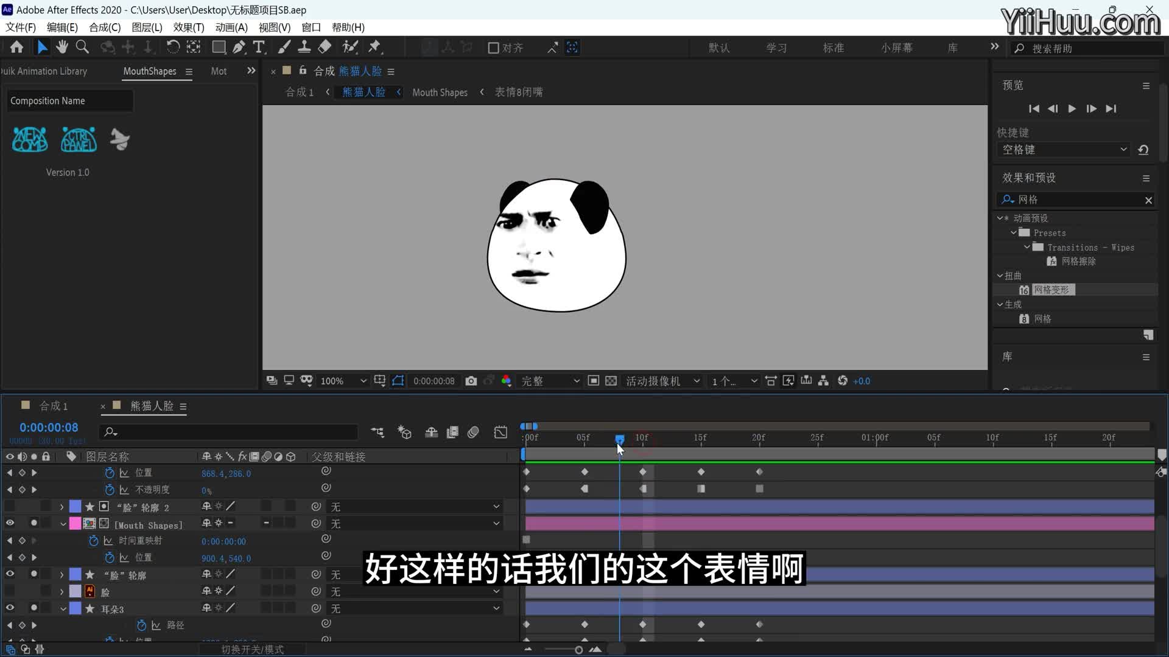Open Mouth Shapes parent 无 dropdown
1169x657 pixels.
click(x=415, y=523)
